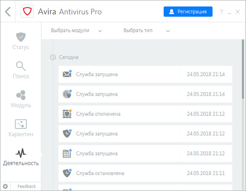
Task: Open the Карантин section
Action: 21,128
